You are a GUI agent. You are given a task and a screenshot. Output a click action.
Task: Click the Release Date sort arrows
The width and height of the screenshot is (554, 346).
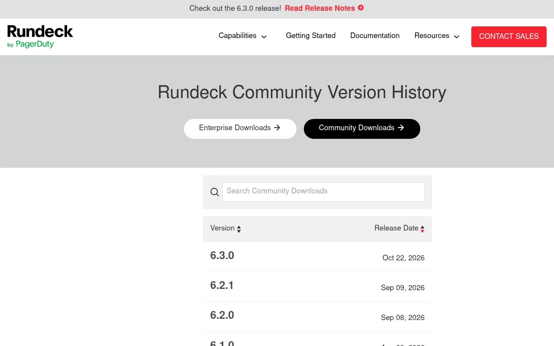422,229
